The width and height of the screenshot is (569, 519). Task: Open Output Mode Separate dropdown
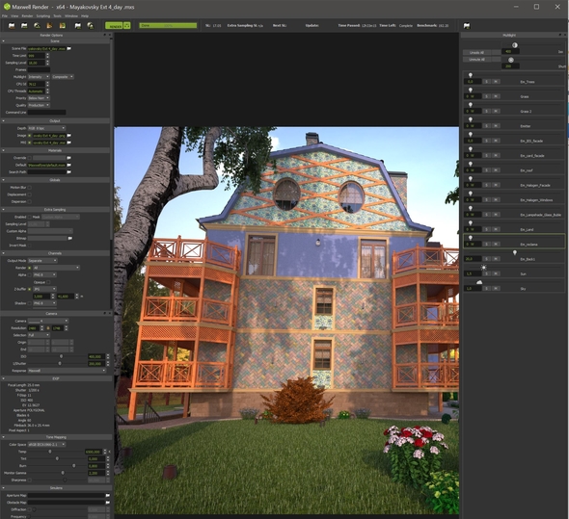42,261
